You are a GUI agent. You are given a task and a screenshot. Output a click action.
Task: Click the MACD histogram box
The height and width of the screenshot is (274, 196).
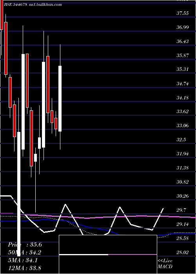[108, 254]
